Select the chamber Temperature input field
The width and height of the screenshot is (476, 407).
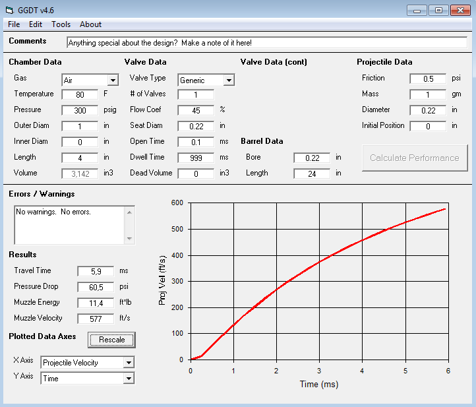click(x=80, y=94)
